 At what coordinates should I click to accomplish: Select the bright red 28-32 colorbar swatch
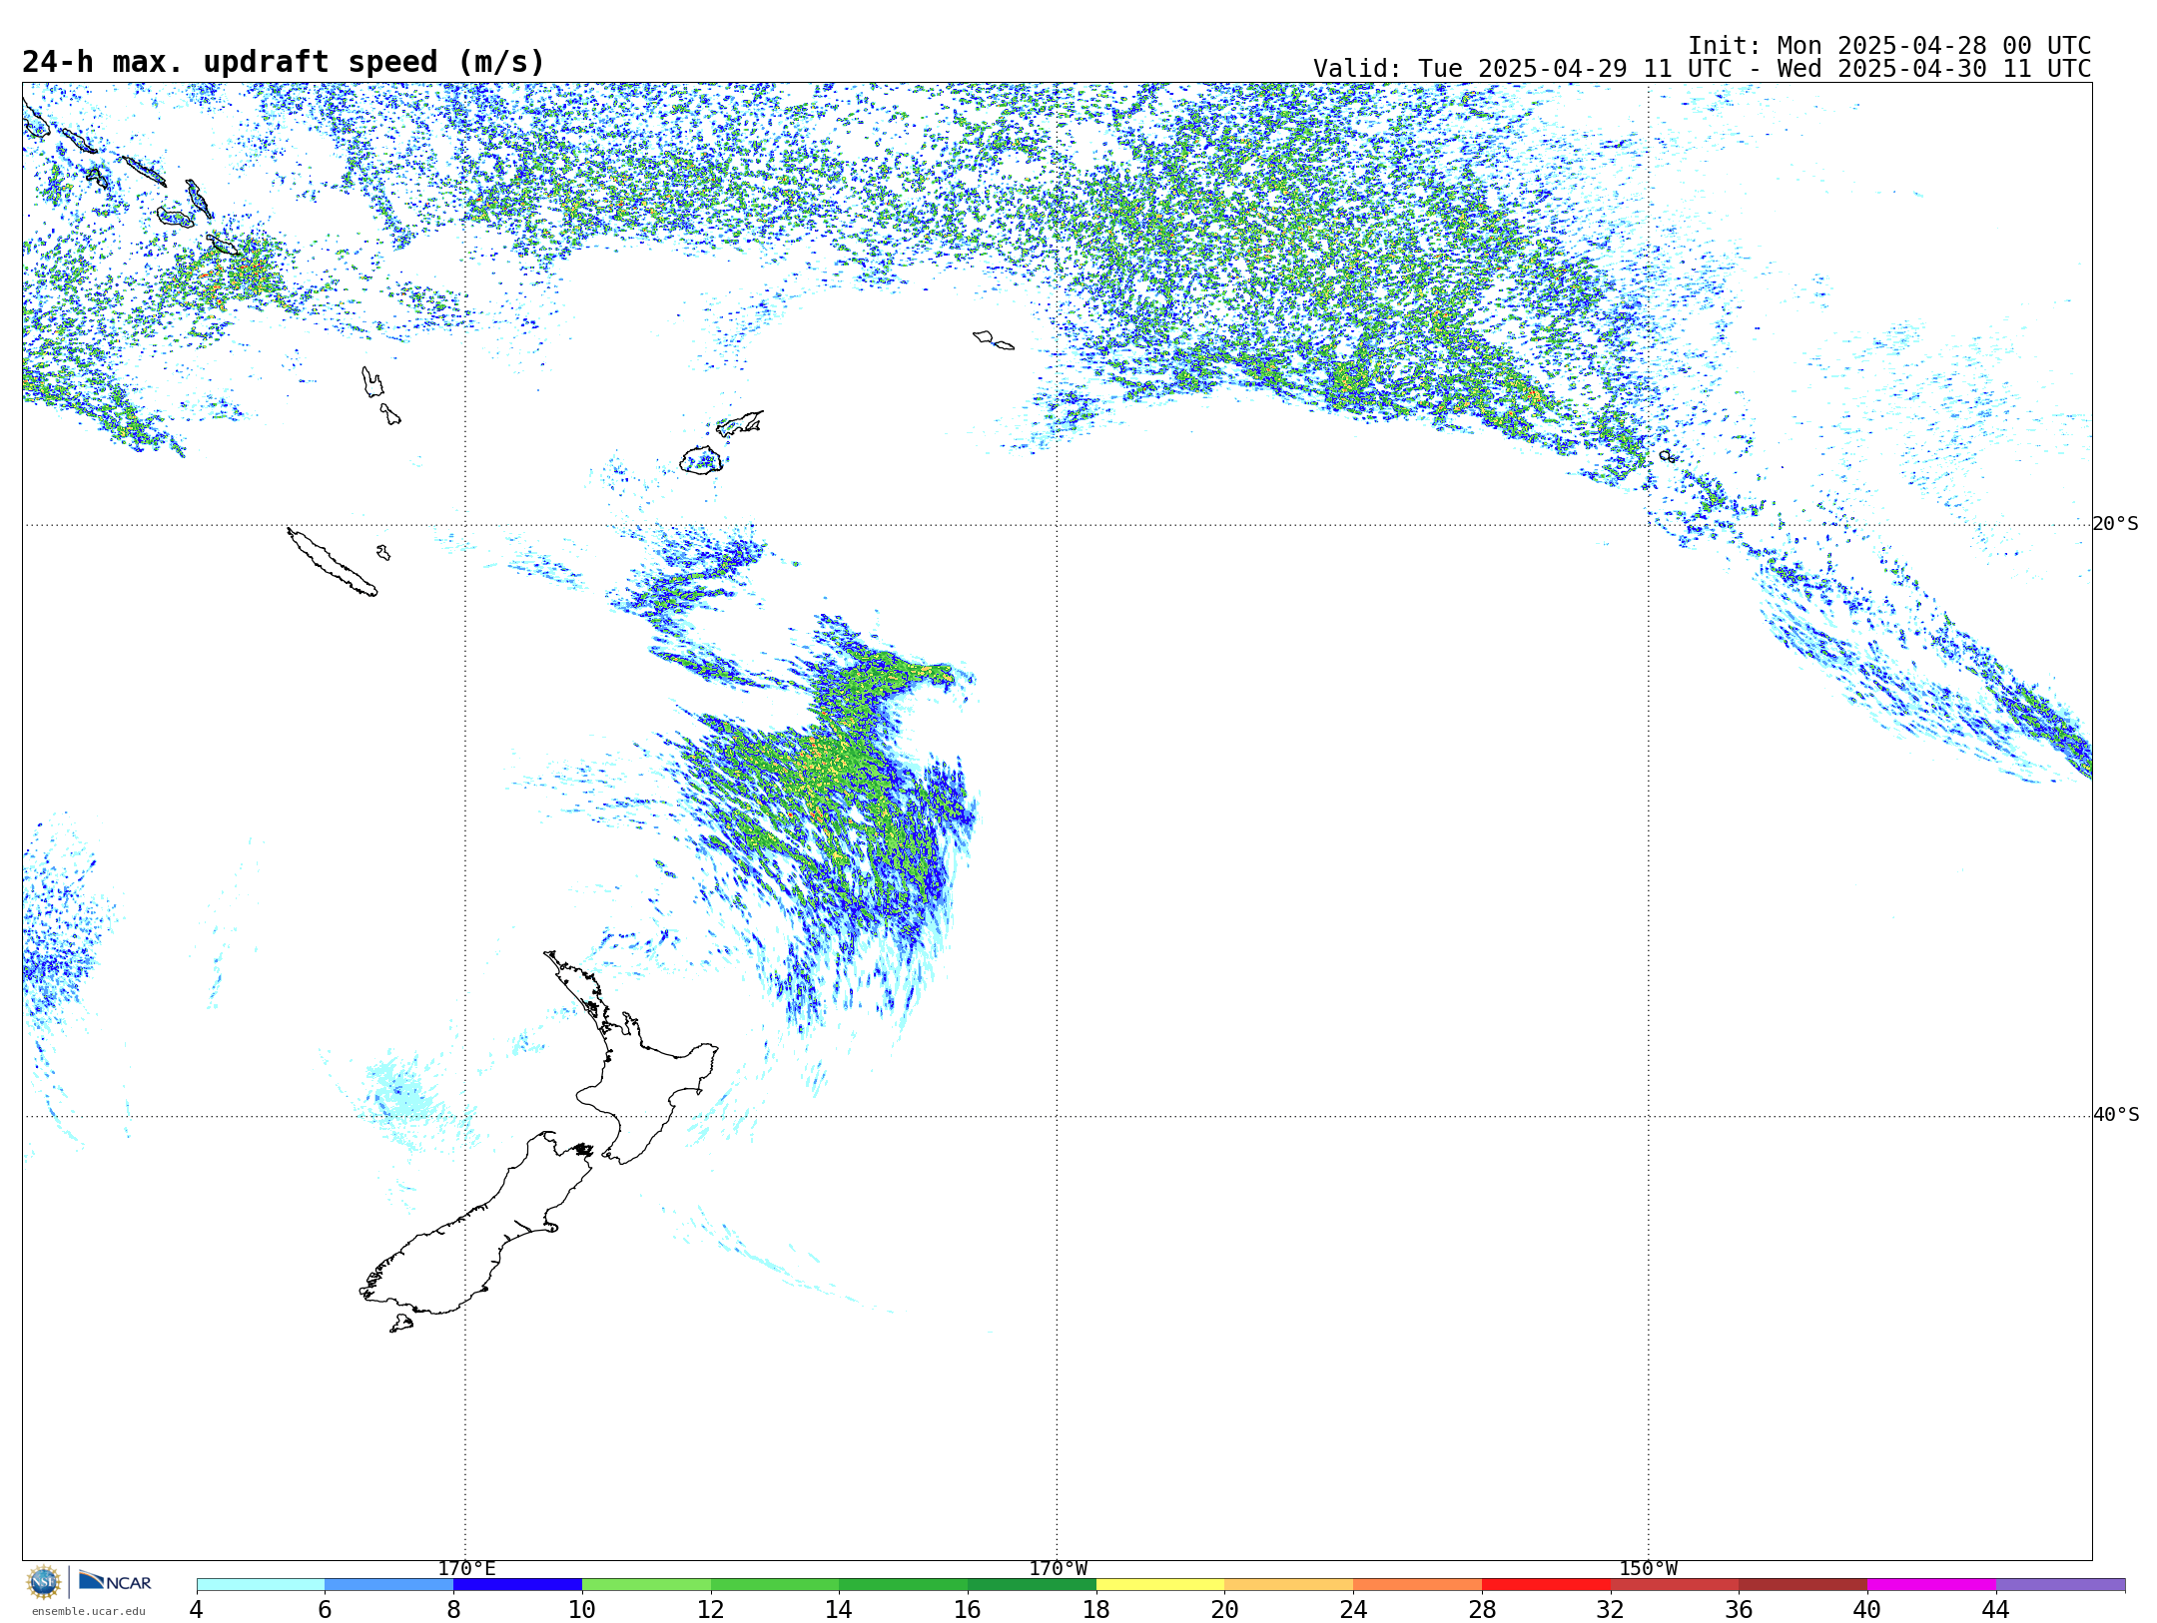1546,1584
